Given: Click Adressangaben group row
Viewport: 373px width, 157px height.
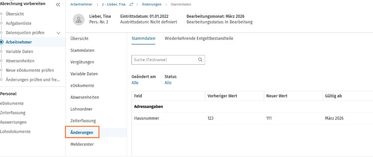Looking at the screenshot, I should tap(252, 107).
